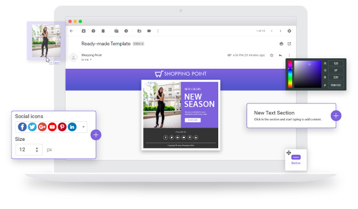This screenshot has height=209, width=358.
Task: Click the Twitter icon in email footer
Action: (171, 137)
